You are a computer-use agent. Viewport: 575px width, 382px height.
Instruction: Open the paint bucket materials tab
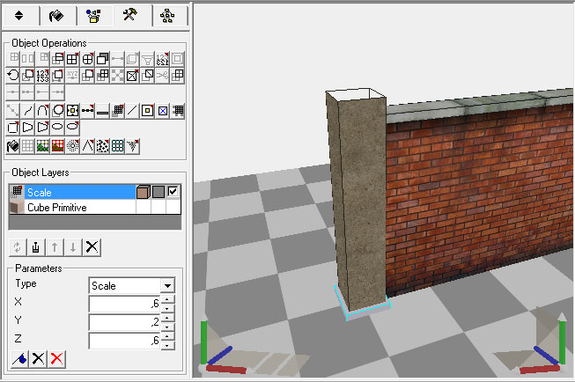click(x=56, y=16)
